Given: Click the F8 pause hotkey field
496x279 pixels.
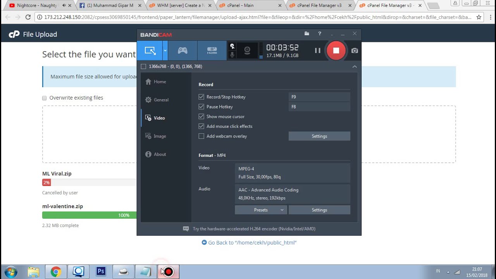Looking at the screenshot, I should 319,107.
